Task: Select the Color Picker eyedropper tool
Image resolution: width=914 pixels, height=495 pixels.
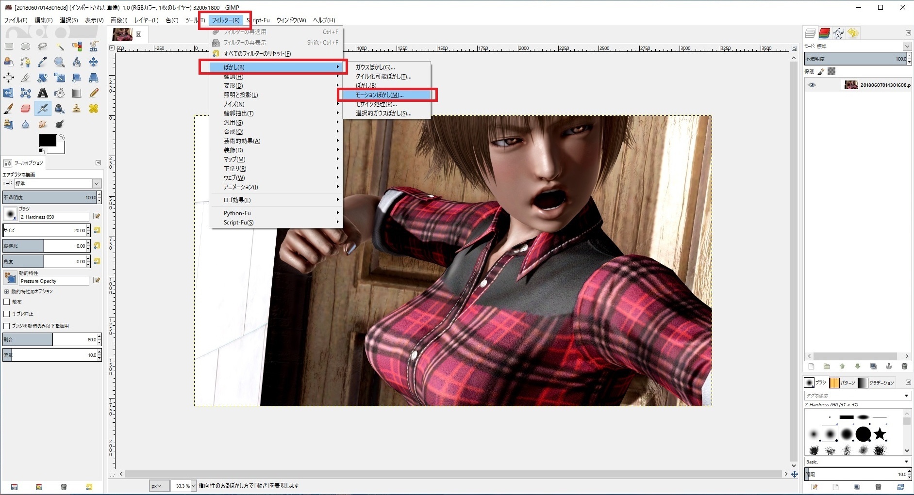Action: (x=43, y=62)
